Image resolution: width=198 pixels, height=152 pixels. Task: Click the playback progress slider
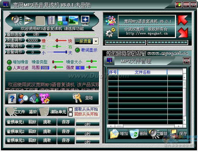click(72, 34)
